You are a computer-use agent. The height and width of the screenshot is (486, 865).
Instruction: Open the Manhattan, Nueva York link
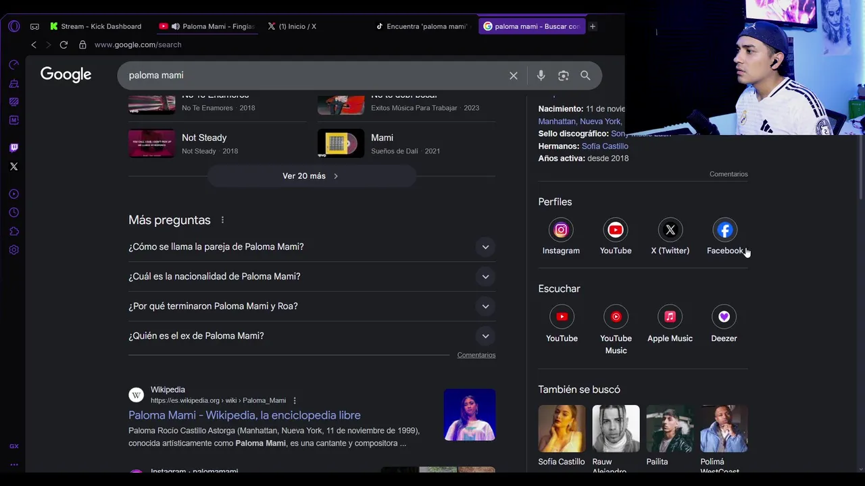pos(580,122)
